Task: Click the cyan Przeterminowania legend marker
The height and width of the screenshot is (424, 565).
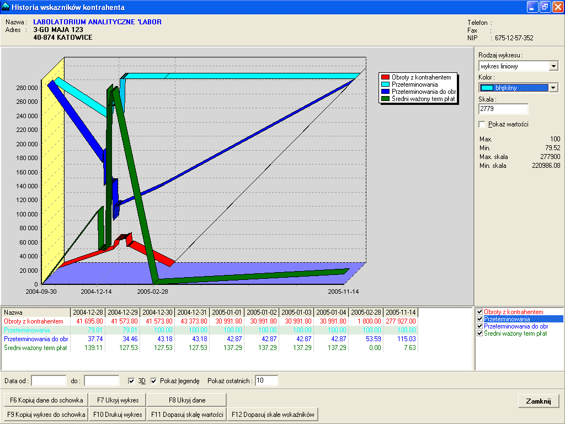Action: [x=385, y=84]
